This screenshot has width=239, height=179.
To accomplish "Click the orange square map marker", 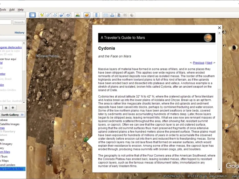I will coord(227,125).
